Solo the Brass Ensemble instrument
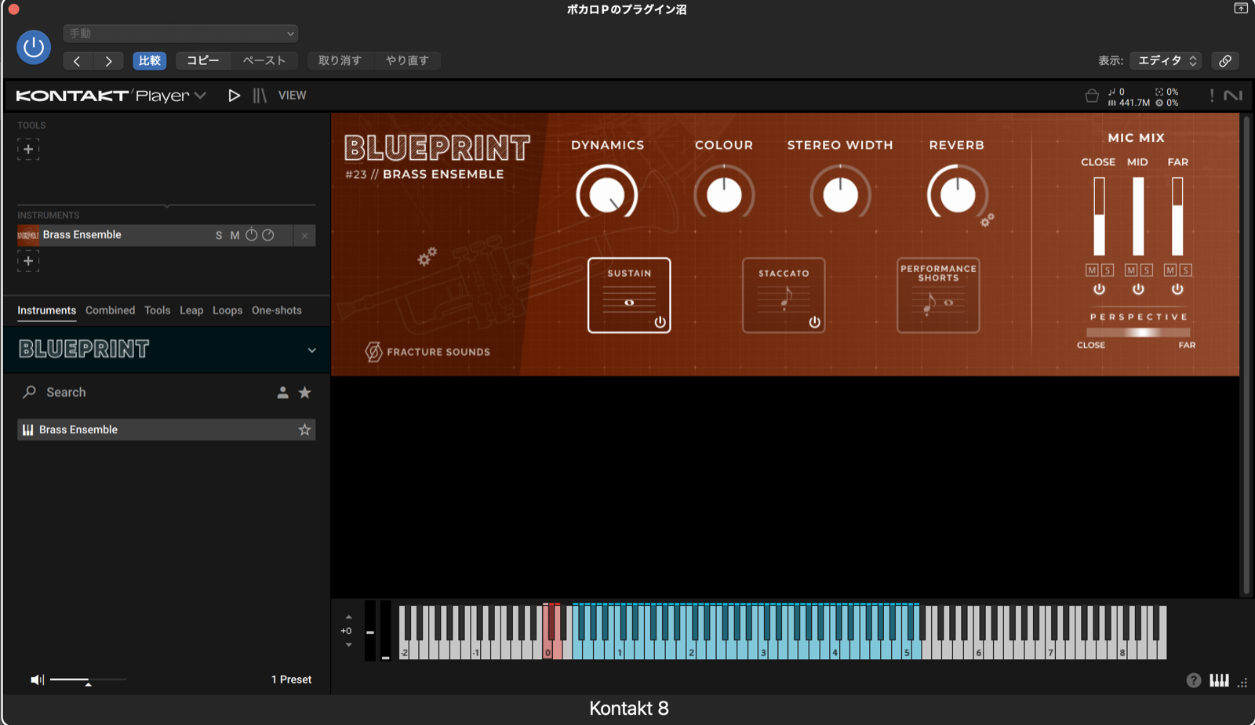The width and height of the screenshot is (1255, 725). [219, 235]
